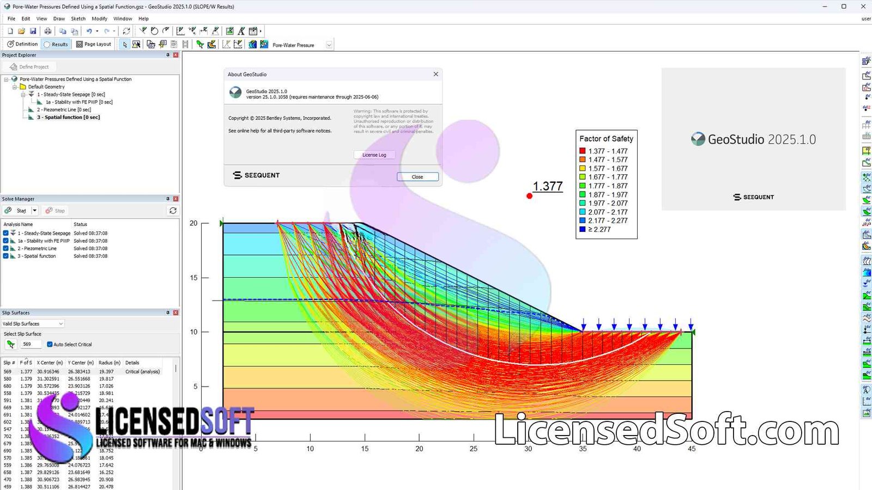Add sketch text with the A icon

click(x=241, y=31)
